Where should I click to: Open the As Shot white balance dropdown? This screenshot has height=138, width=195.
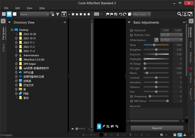pos(171,40)
